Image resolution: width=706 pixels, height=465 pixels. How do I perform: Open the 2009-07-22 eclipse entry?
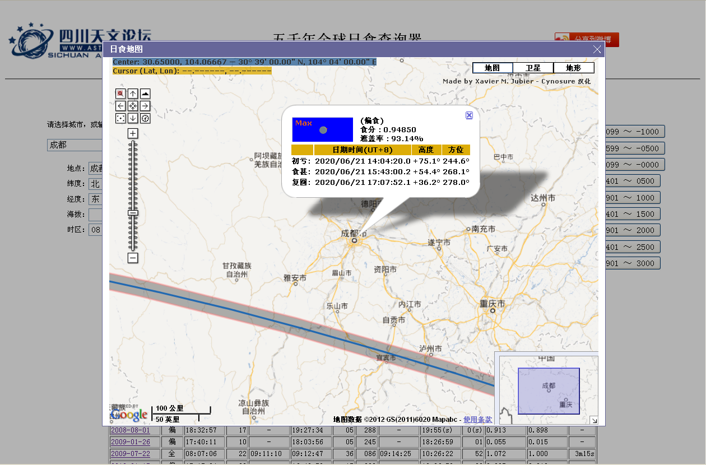coord(130,453)
